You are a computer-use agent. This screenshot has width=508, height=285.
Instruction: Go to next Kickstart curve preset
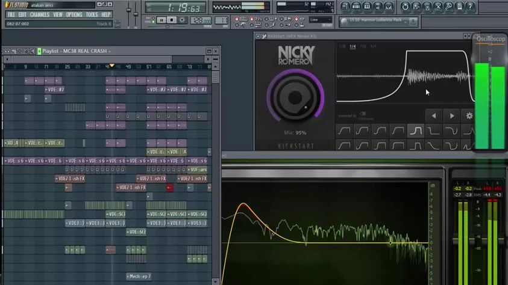point(452,115)
